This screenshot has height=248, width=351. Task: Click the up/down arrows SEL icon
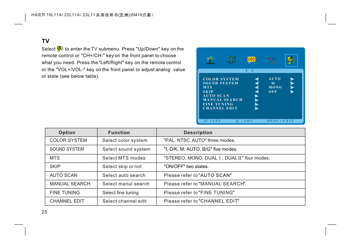[206, 121]
